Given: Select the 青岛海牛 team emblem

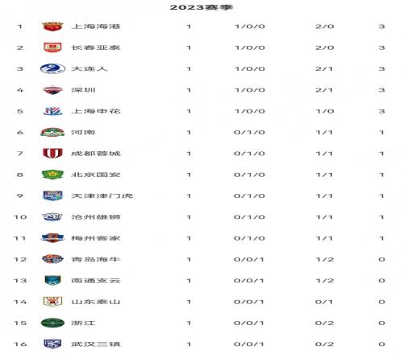Looking at the screenshot, I should tap(52, 259).
